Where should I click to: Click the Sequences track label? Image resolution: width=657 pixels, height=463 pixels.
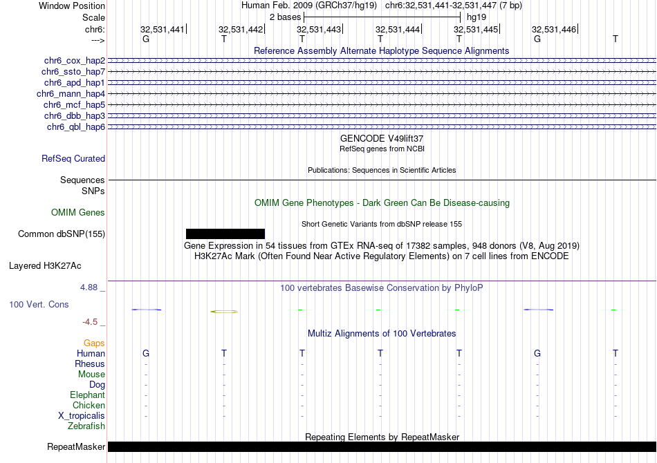82,180
